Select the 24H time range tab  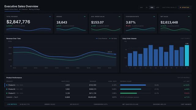[141, 8]
